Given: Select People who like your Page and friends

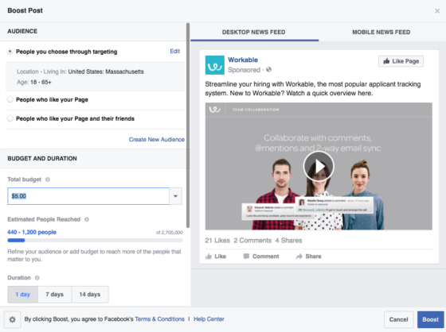Looking at the screenshot, I should [10, 118].
